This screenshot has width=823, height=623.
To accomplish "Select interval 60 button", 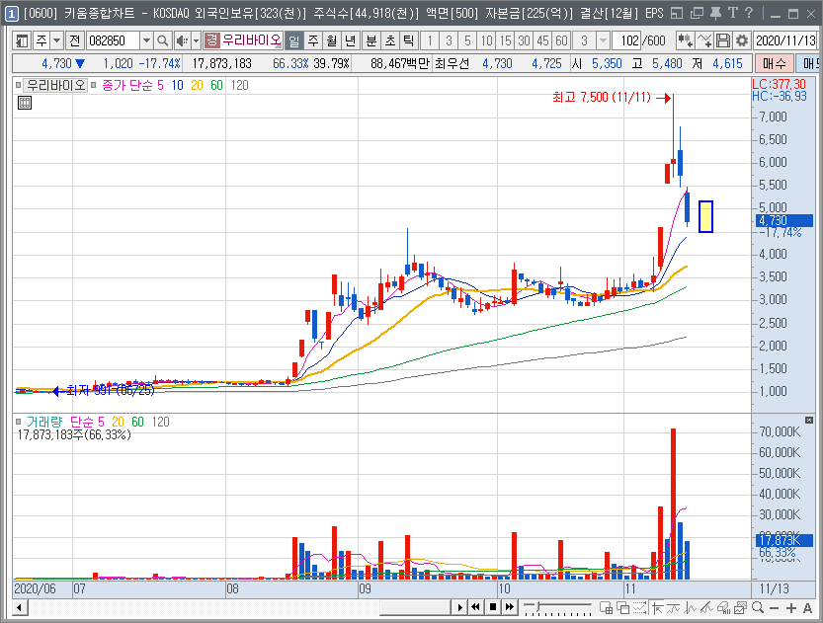I will coord(561,40).
